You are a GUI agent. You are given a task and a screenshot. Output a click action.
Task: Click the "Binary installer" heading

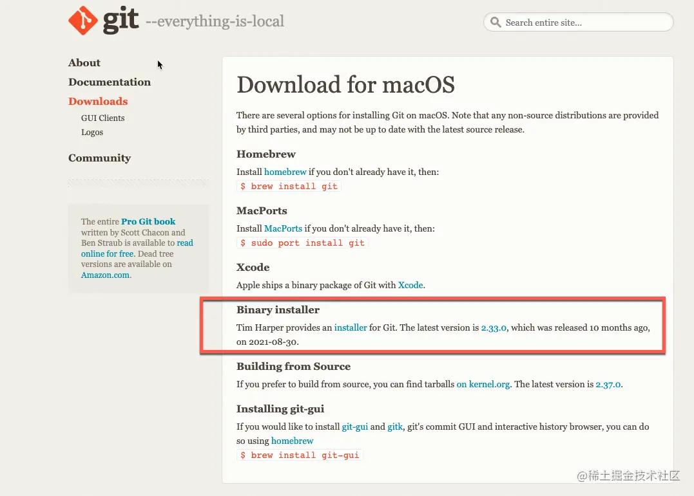click(x=278, y=310)
